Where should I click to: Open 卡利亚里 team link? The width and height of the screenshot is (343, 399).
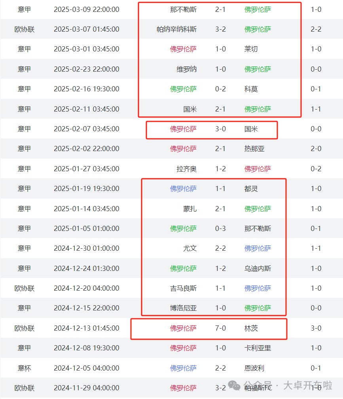(x=258, y=348)
